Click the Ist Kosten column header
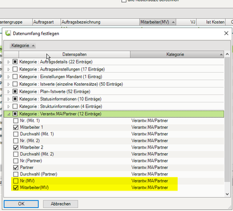 (x=211, y=22)
